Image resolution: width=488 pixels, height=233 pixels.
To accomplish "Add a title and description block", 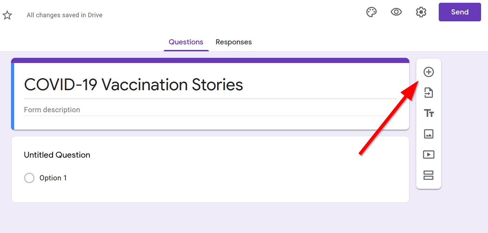I will (428, 113).
